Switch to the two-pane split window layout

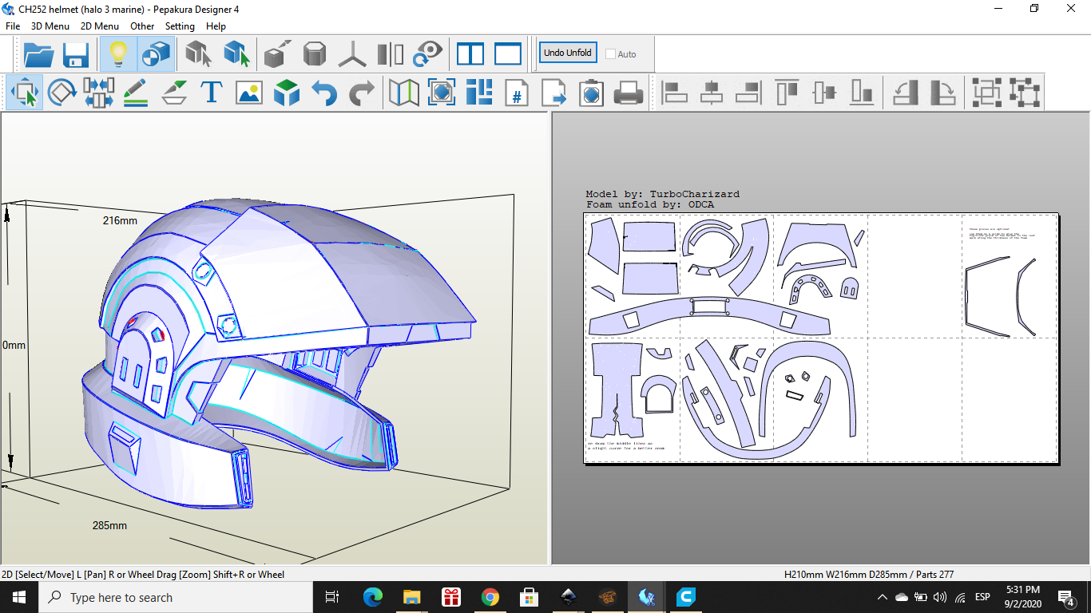click(x=470, y=54)
